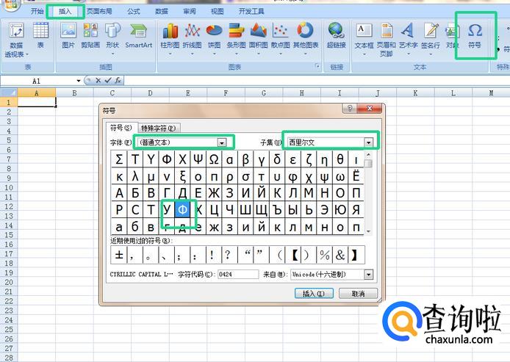Select column K header
The image size is (510, 362).
point(415,93)
